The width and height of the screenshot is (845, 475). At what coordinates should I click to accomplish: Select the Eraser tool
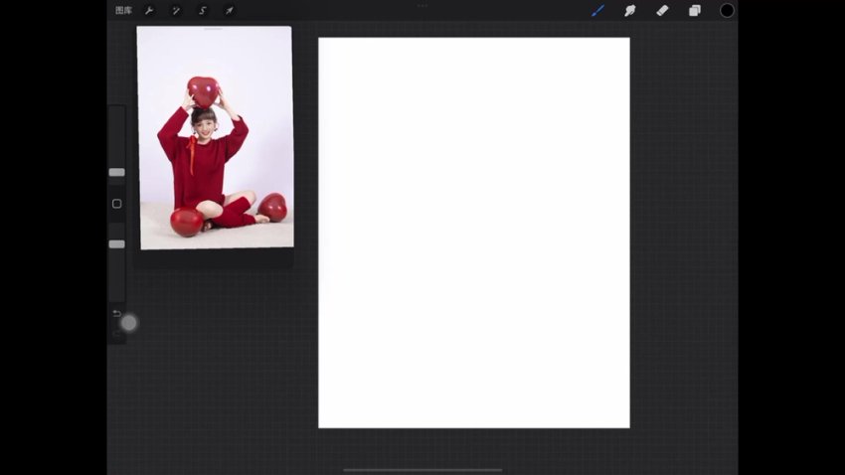[662, 11]
